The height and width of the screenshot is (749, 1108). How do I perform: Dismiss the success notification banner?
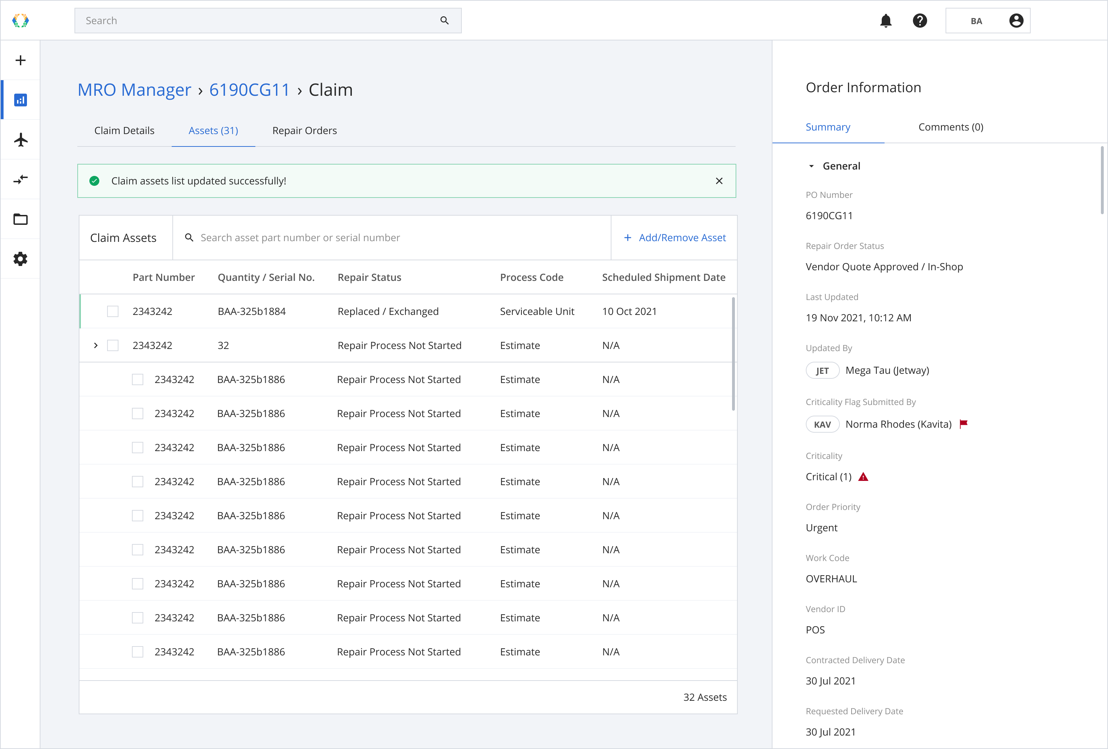coord(719,181)
